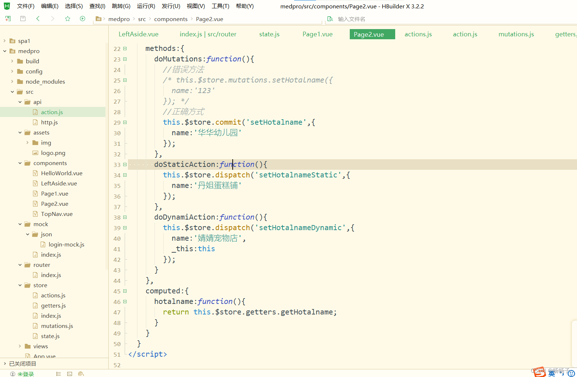Fold code at line 29 commit call
Image resolution: width=577 pixels, height=377 pixels.
[125, 122]
